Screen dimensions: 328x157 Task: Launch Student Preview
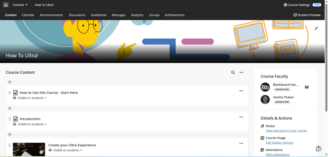(x=307, y=15)
